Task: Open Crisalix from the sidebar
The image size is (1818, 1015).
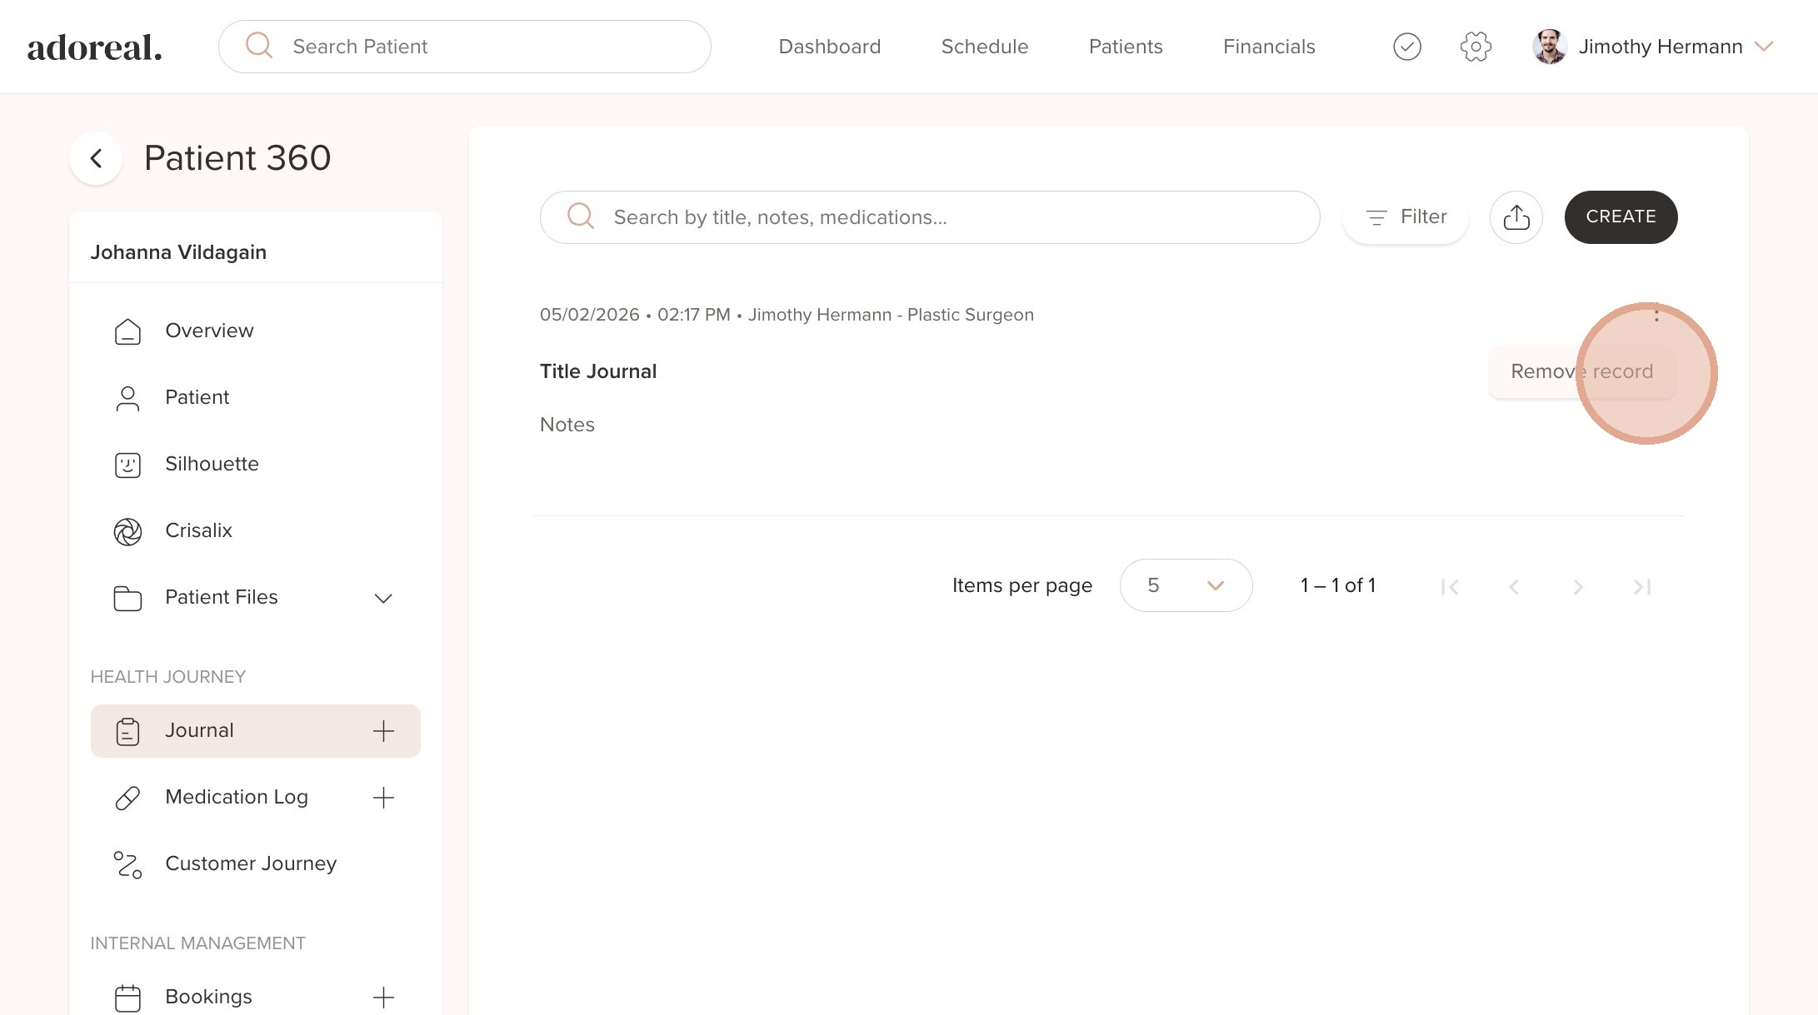Action: coord(198,530)
